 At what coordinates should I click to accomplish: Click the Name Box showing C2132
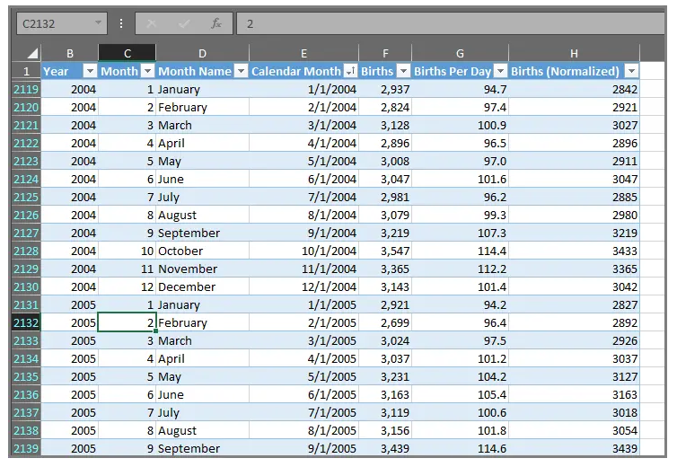tap(62, 23)
